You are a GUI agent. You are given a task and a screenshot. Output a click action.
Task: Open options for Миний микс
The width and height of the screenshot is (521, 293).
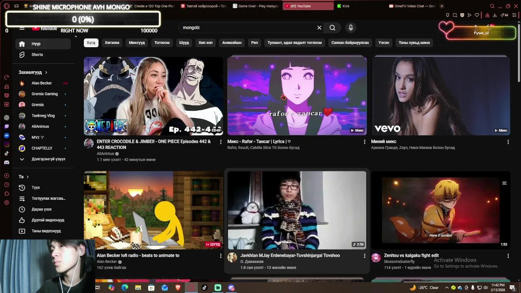point(508,142)
